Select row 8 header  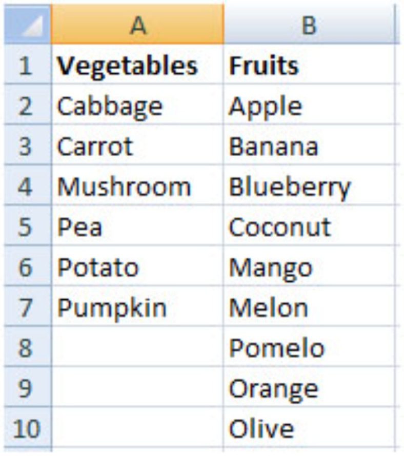(x=28, y=347)
